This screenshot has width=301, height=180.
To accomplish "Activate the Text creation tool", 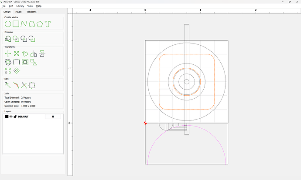I will pos(48,24).
